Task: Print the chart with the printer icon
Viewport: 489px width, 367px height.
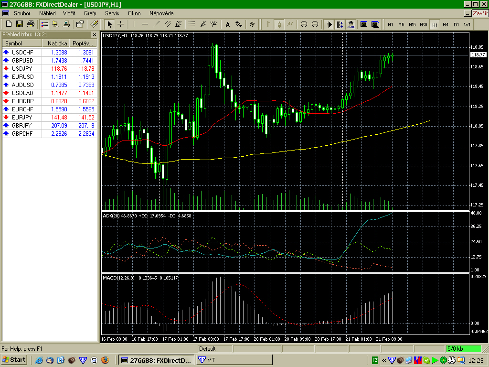Action: click(x=30, y=24)
